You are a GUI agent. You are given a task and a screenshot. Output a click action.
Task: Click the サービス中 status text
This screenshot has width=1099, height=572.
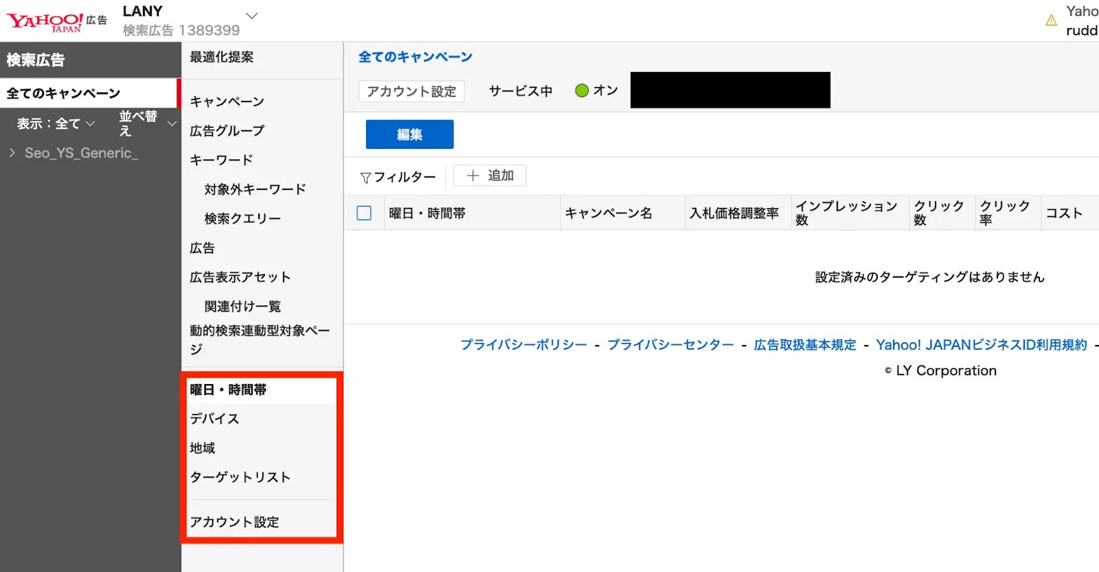521,91
